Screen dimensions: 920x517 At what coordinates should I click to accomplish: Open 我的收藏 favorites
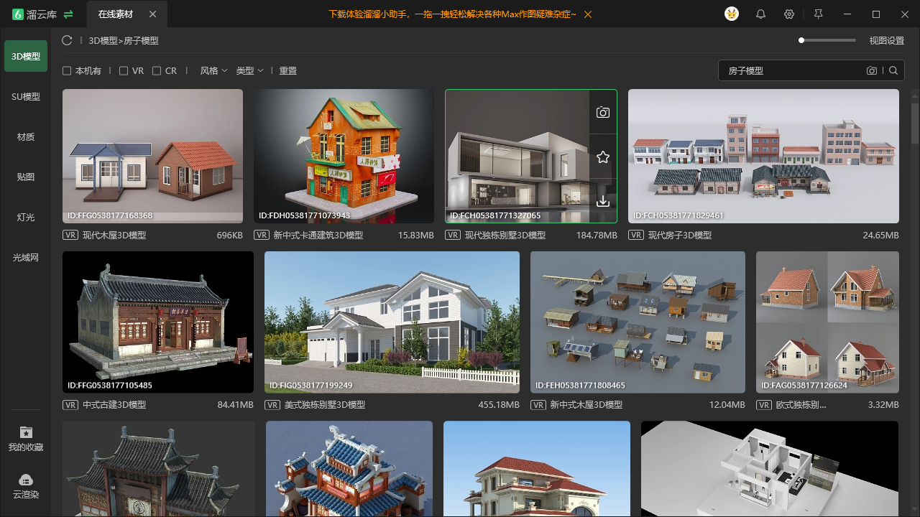click(x=26, y=439)
